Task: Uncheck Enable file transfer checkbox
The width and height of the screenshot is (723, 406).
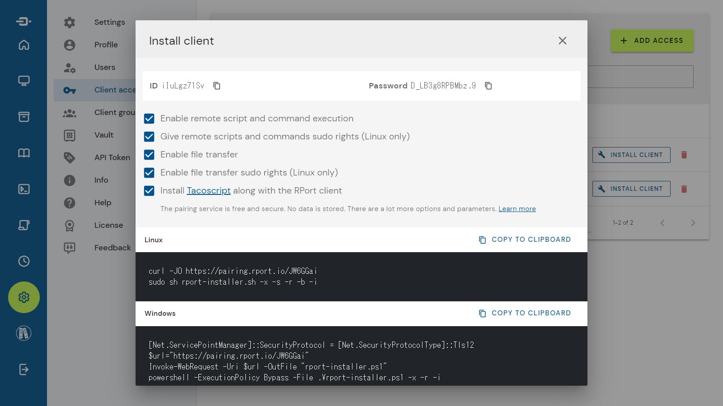Action: click(x=149, y=155)
